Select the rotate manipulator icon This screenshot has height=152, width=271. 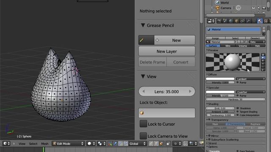coord(120,144)
